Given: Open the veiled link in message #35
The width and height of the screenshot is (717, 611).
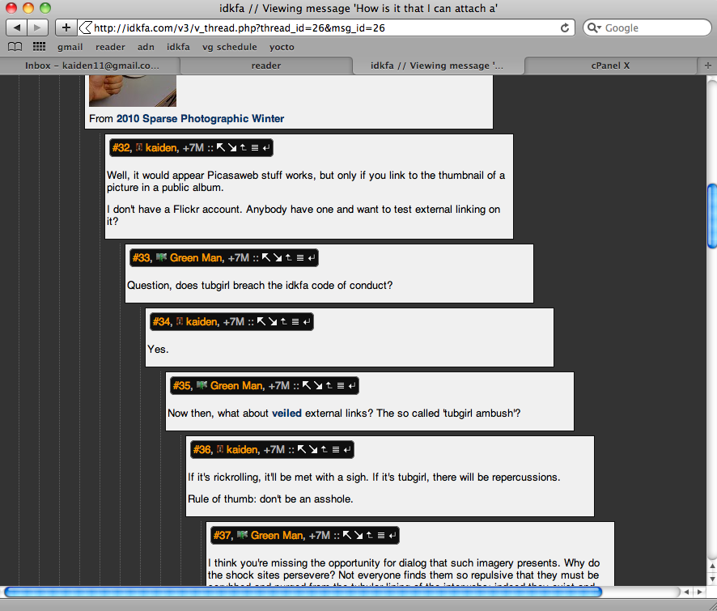Looking at the screenshot, I should click(x=286, y=413).
